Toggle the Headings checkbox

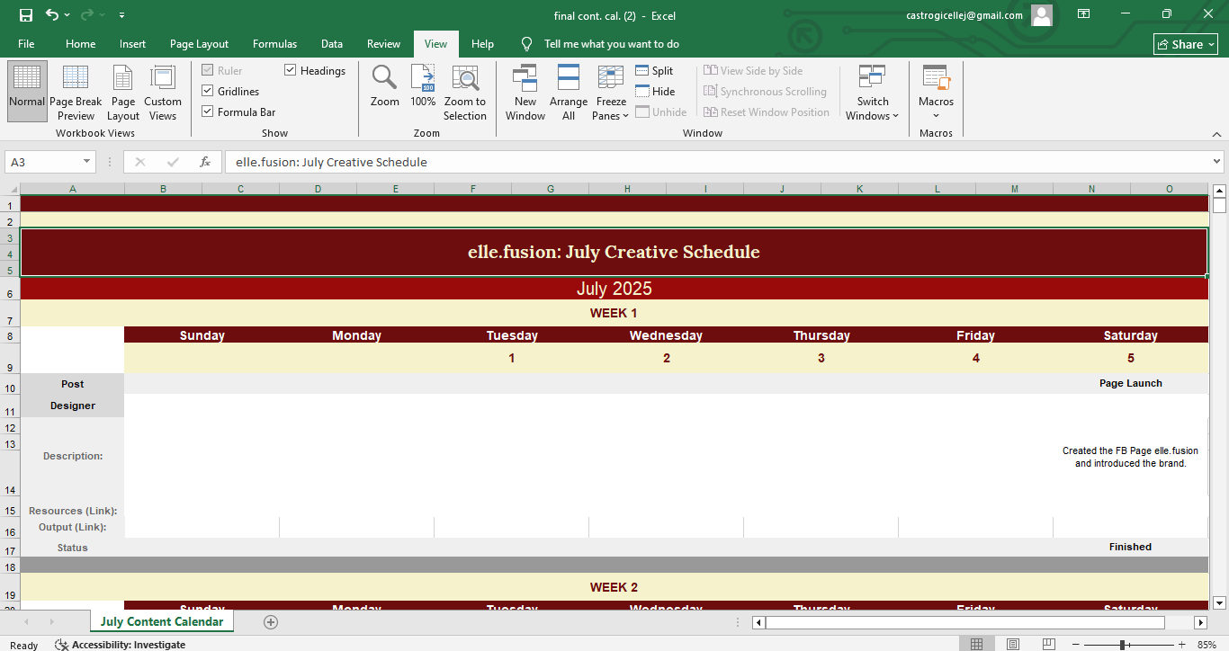tap(291, 70)
